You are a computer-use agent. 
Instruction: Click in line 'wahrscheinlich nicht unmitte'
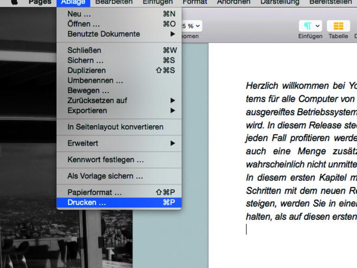coord(301,165)
